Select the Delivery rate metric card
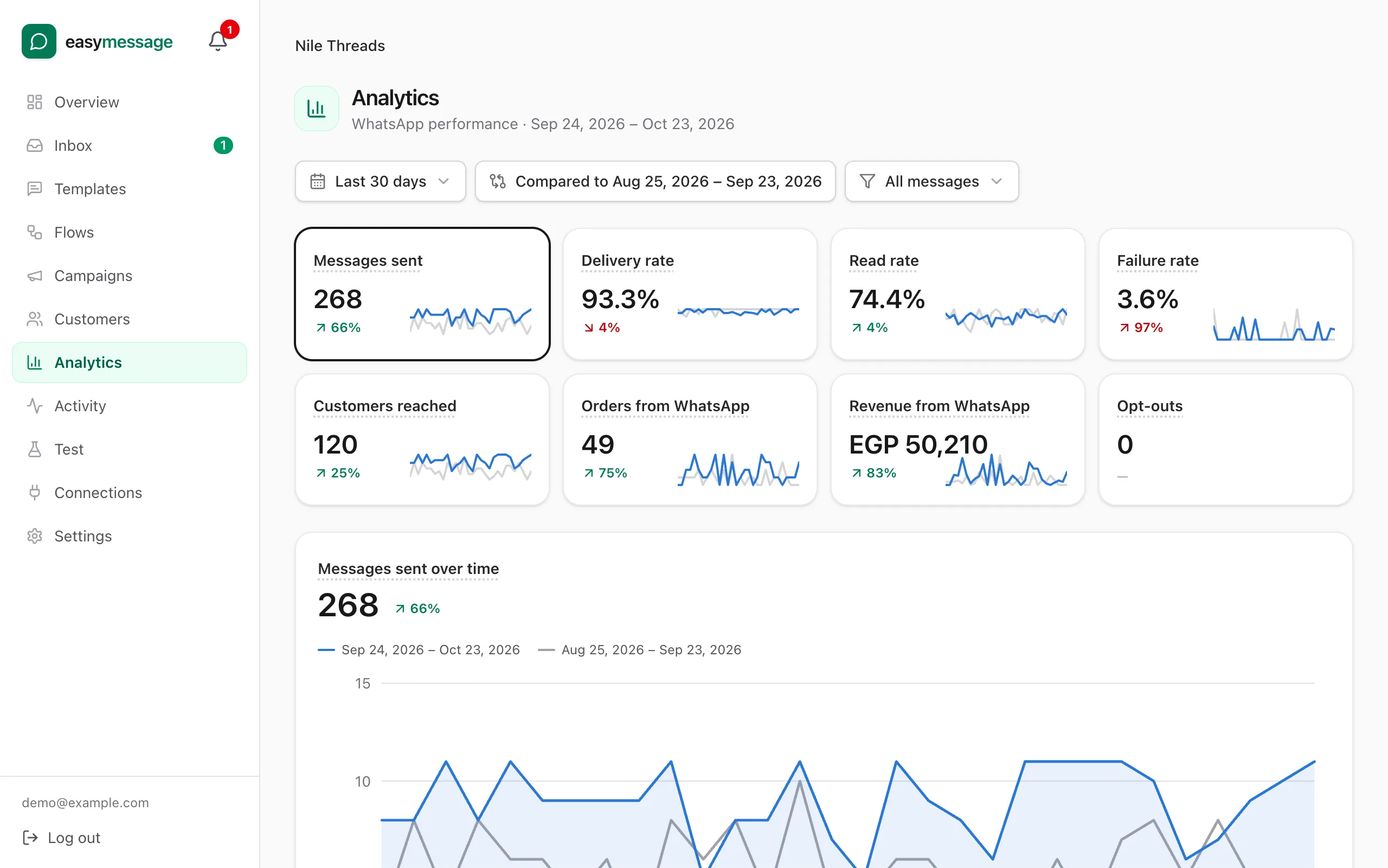 pyautogui.click(x=690, y=294)
